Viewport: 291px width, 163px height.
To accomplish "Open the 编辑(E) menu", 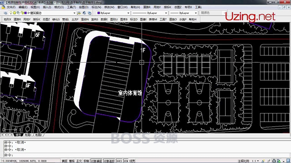I will [x=23, y=7].
